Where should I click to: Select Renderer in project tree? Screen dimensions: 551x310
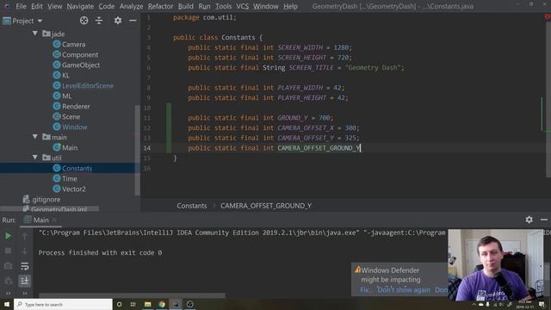pos(76,106)
